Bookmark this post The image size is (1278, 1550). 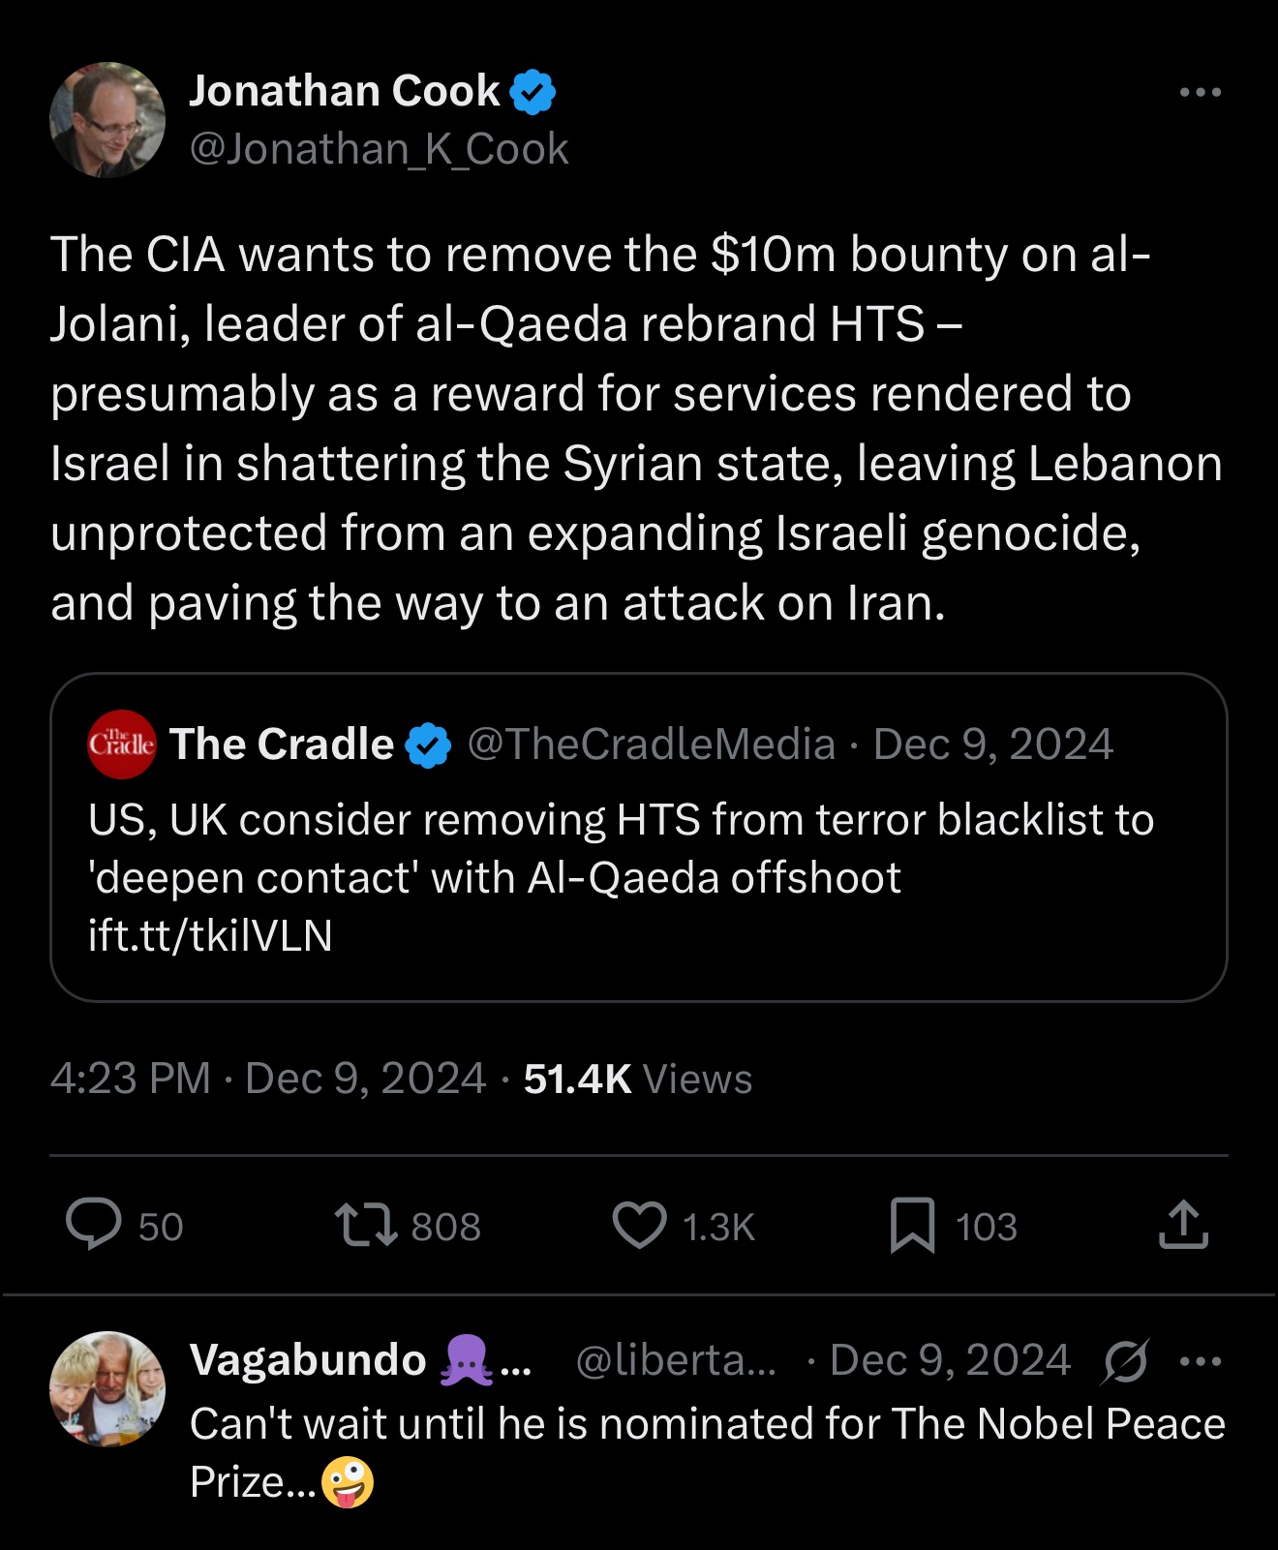point(912,1225)
